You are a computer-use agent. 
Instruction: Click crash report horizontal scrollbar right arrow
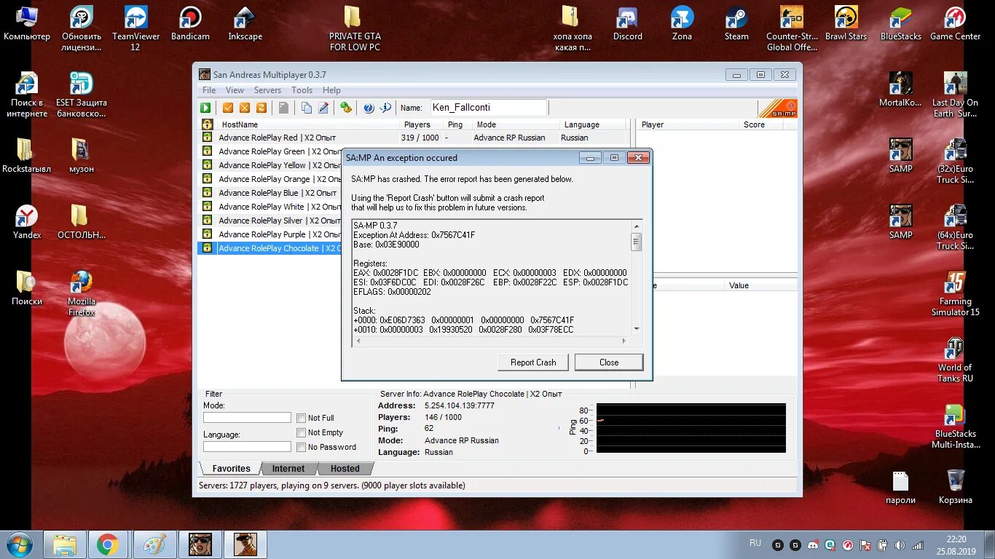click(624, 341)
